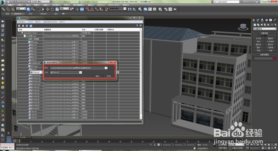Click the browse … button beside path
The image size is (278, 151).
point(112,68)
